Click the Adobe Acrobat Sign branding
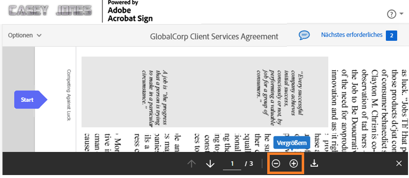Image resolution: width=409 pixels, height=178 pixels. (x=130, y=11)
